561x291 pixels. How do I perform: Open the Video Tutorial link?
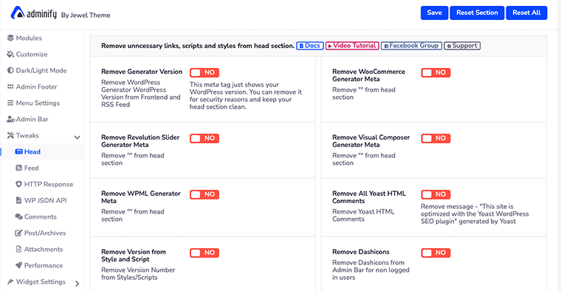coord(352,46)
